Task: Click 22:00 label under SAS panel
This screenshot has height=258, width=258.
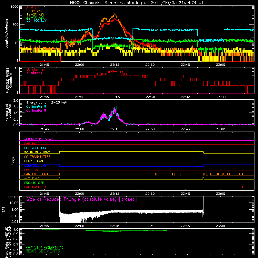Action: (79, 226)
